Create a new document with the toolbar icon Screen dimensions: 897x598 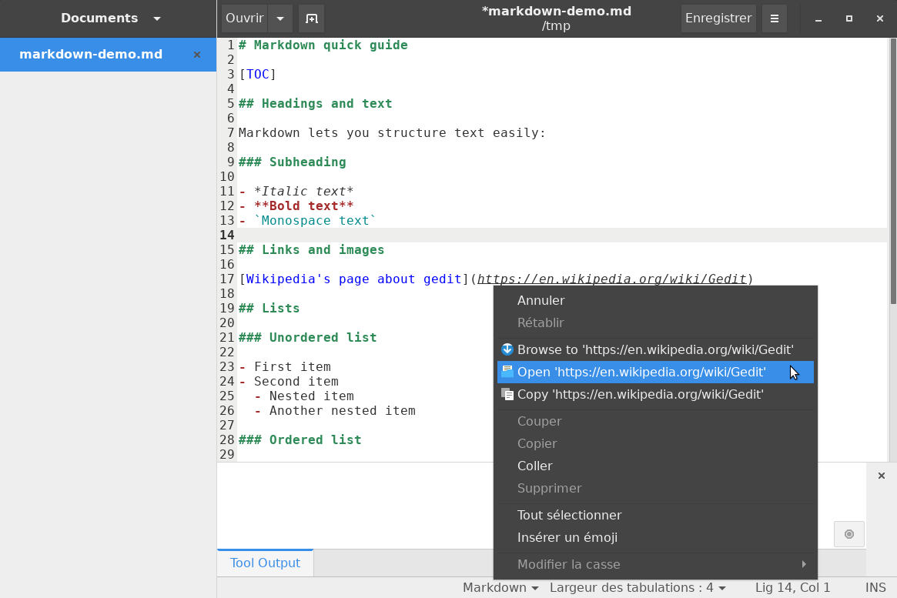click(x=311, y=18)
